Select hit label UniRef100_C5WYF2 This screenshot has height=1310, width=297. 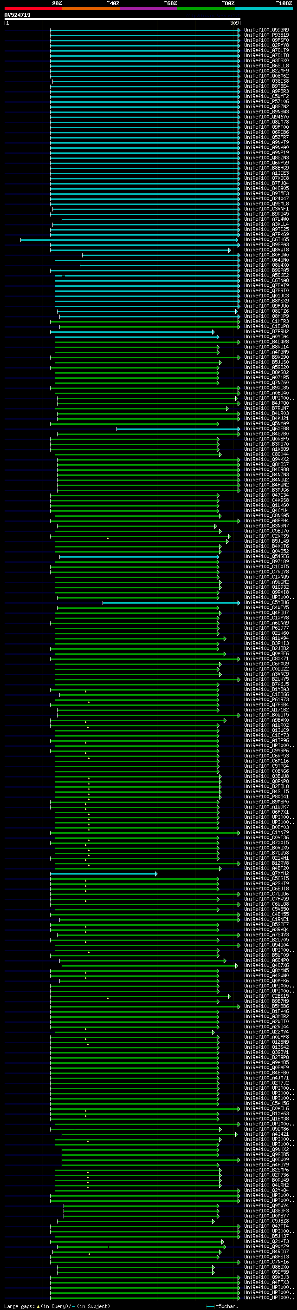pos(266,97)
